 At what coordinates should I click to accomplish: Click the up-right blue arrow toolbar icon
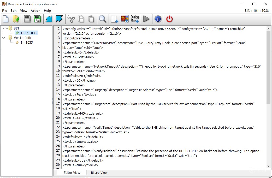click(59, 19)
